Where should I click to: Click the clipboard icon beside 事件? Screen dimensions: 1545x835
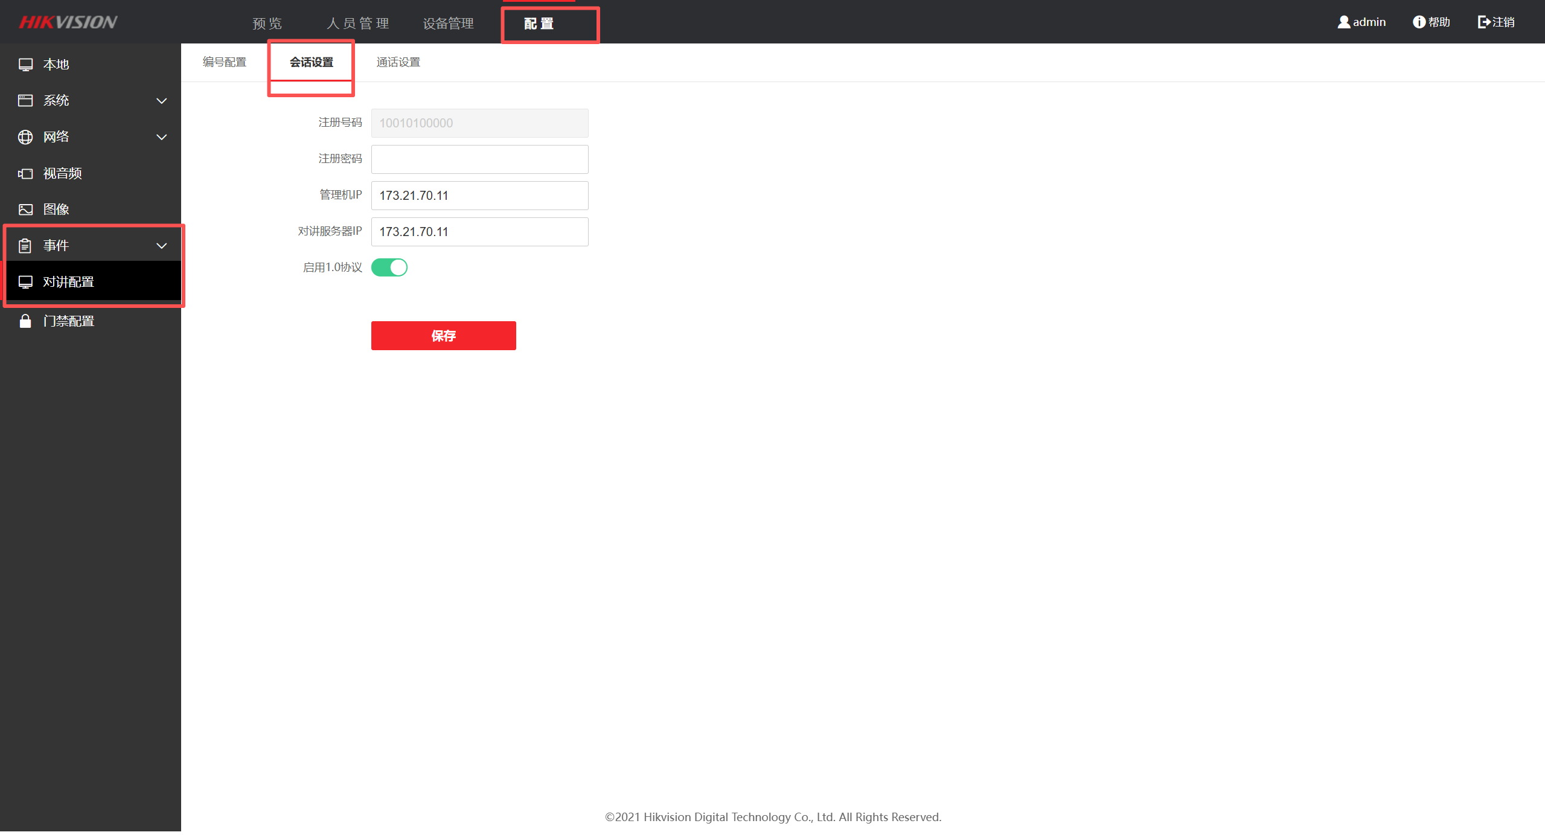click(25, 246)
